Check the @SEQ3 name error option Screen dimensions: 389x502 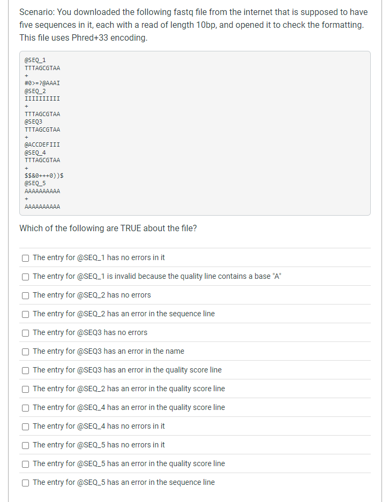(25, 352)
